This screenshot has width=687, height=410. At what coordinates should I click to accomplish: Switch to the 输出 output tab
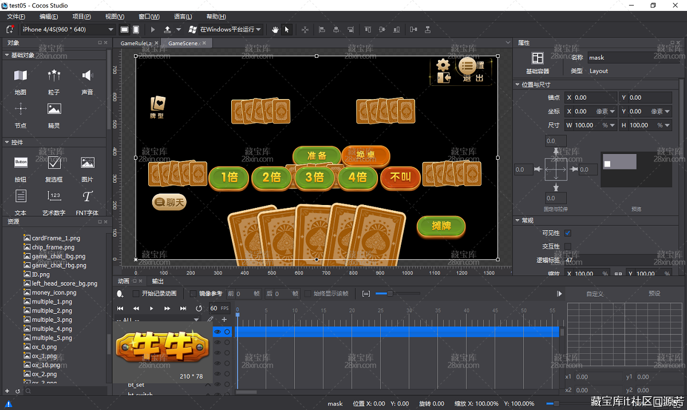[157, 281]
